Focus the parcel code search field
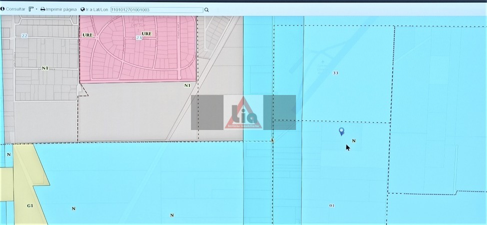Image resolution: width=487 pixels, height=225 pixels. click(156, 9)
